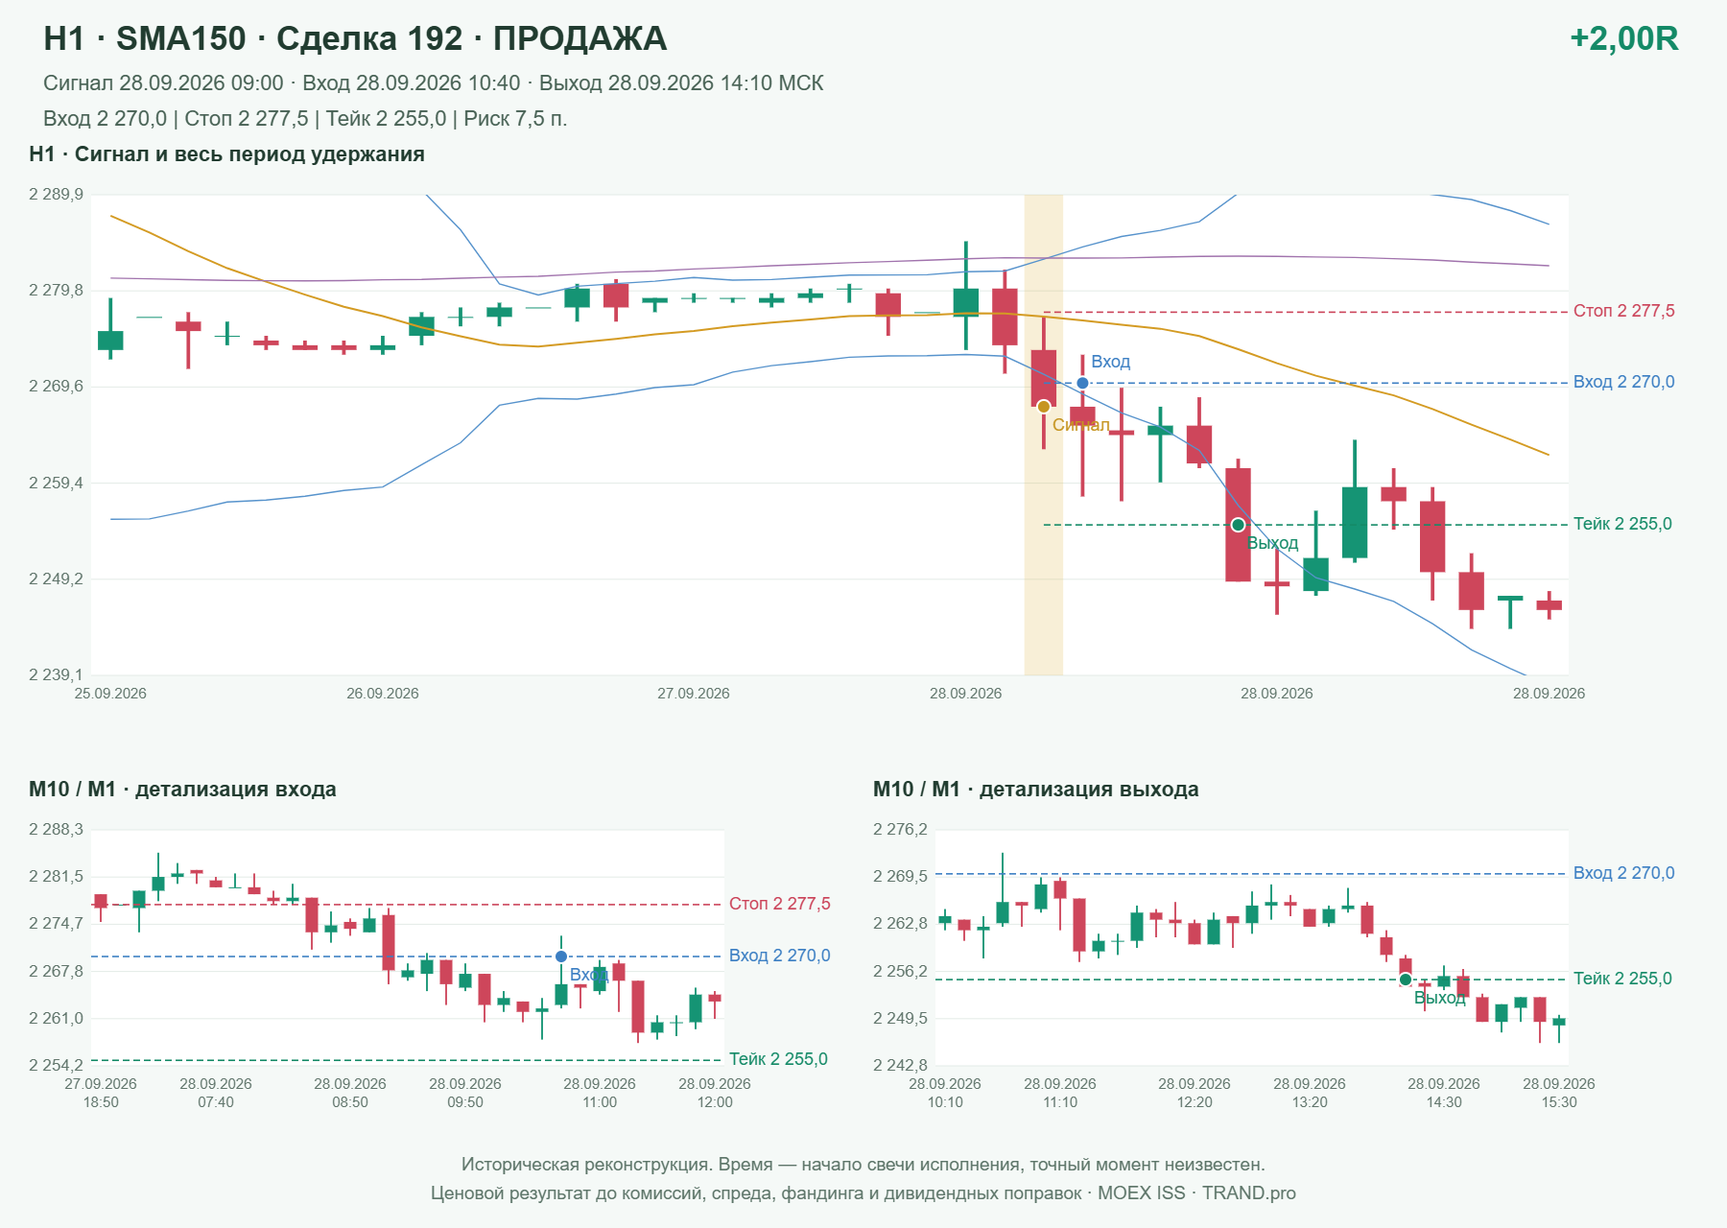Click the signal/entry/exit time line
The width and height of the screenshot is (1727, 1228).
434,83
